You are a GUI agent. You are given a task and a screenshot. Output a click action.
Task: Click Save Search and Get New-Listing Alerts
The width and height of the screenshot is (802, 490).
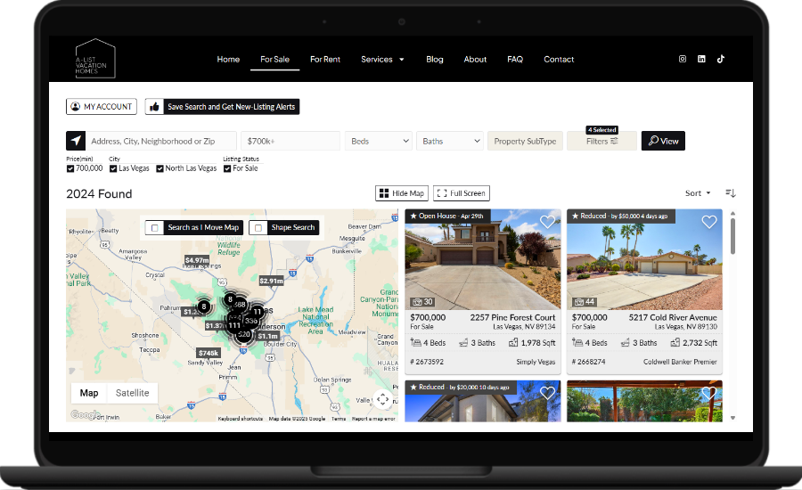[x=222, y=107]
